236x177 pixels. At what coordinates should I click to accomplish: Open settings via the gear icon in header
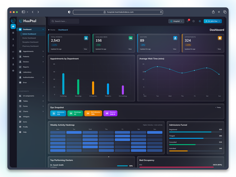pos(194,21)
